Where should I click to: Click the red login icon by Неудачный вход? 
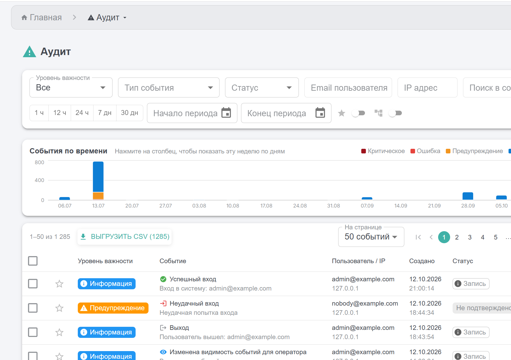[163, 303]
